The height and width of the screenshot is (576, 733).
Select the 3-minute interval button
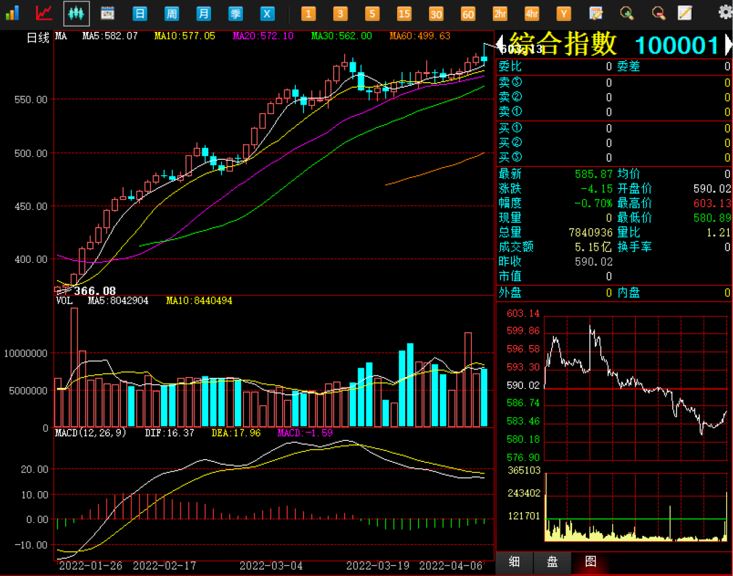340,14
